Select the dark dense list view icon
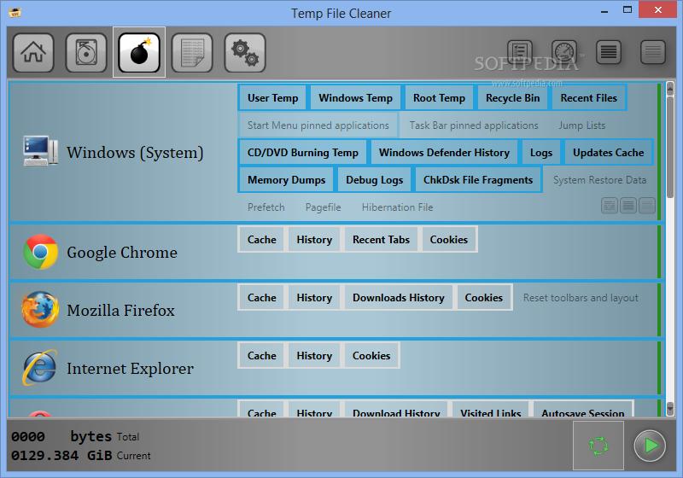The height and width of the screenshot is (478, 683). (609, 52)
